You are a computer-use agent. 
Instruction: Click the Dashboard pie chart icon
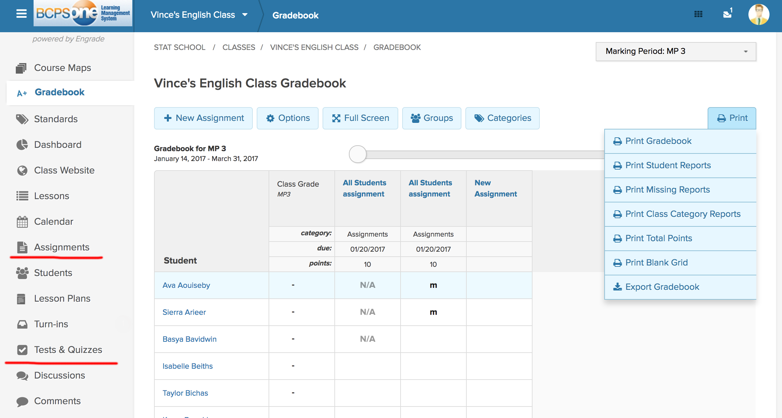[x=22, y=145]
